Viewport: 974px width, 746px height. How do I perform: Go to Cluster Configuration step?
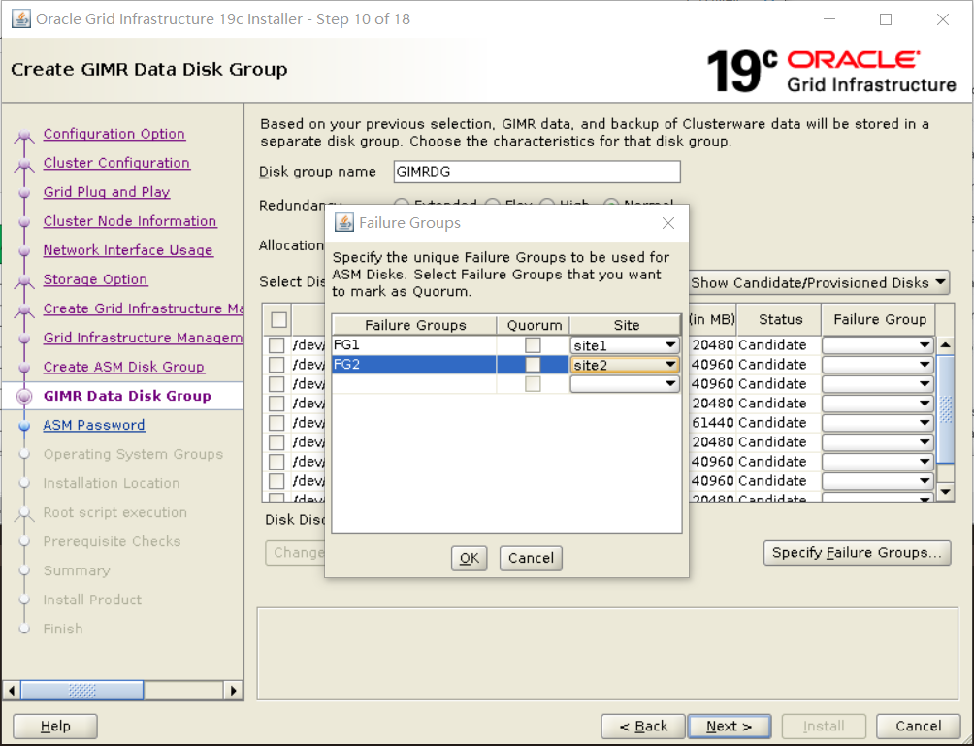116,163
